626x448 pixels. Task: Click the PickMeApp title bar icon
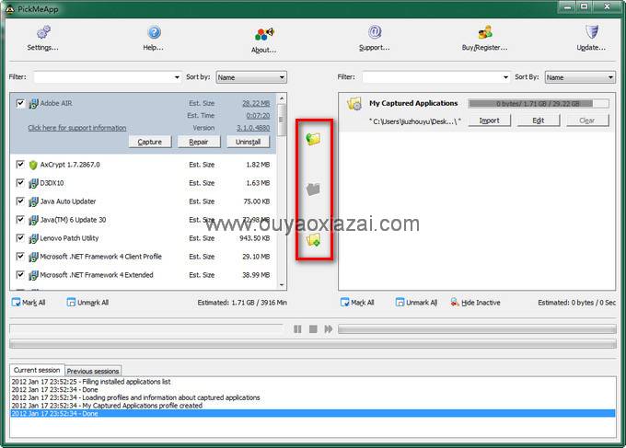click(10, 9)
